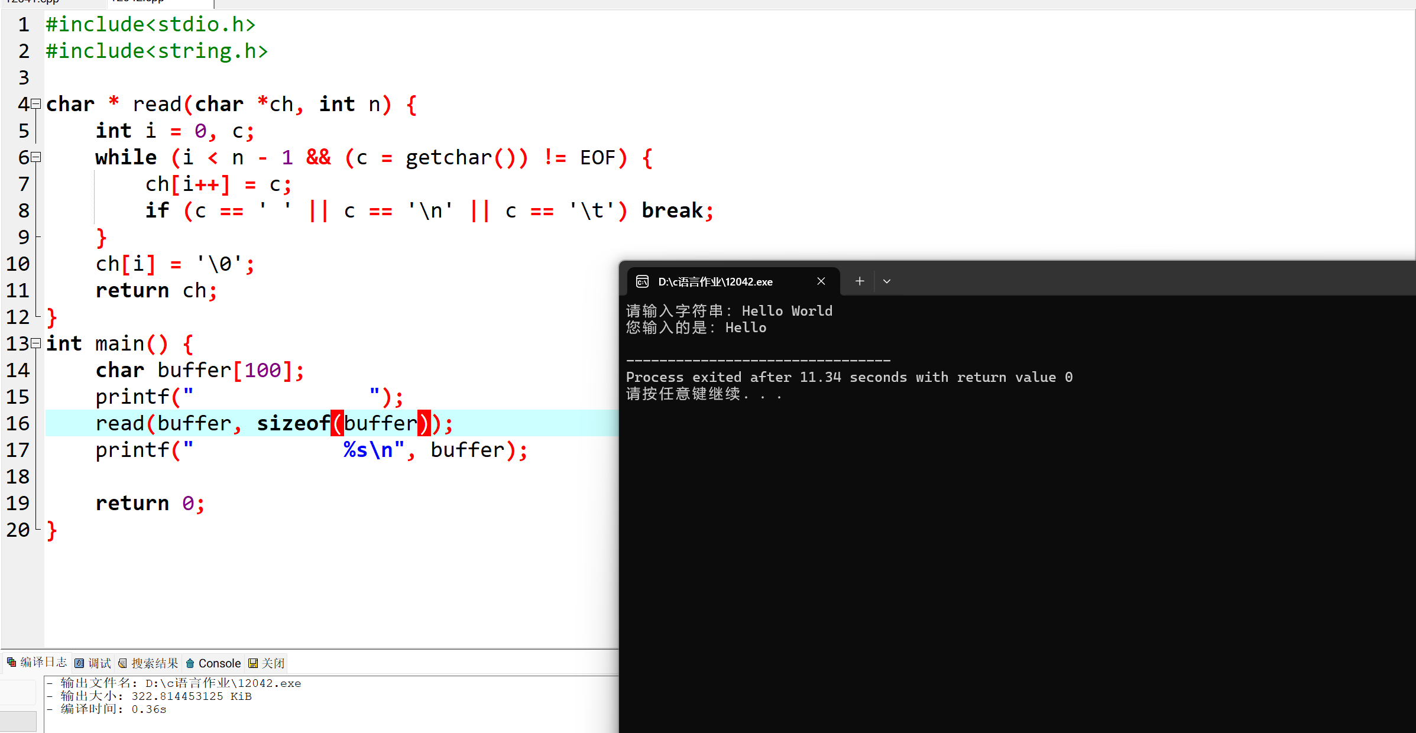
Task: Click line number 1 in the gutter
Action: [24, 24]
